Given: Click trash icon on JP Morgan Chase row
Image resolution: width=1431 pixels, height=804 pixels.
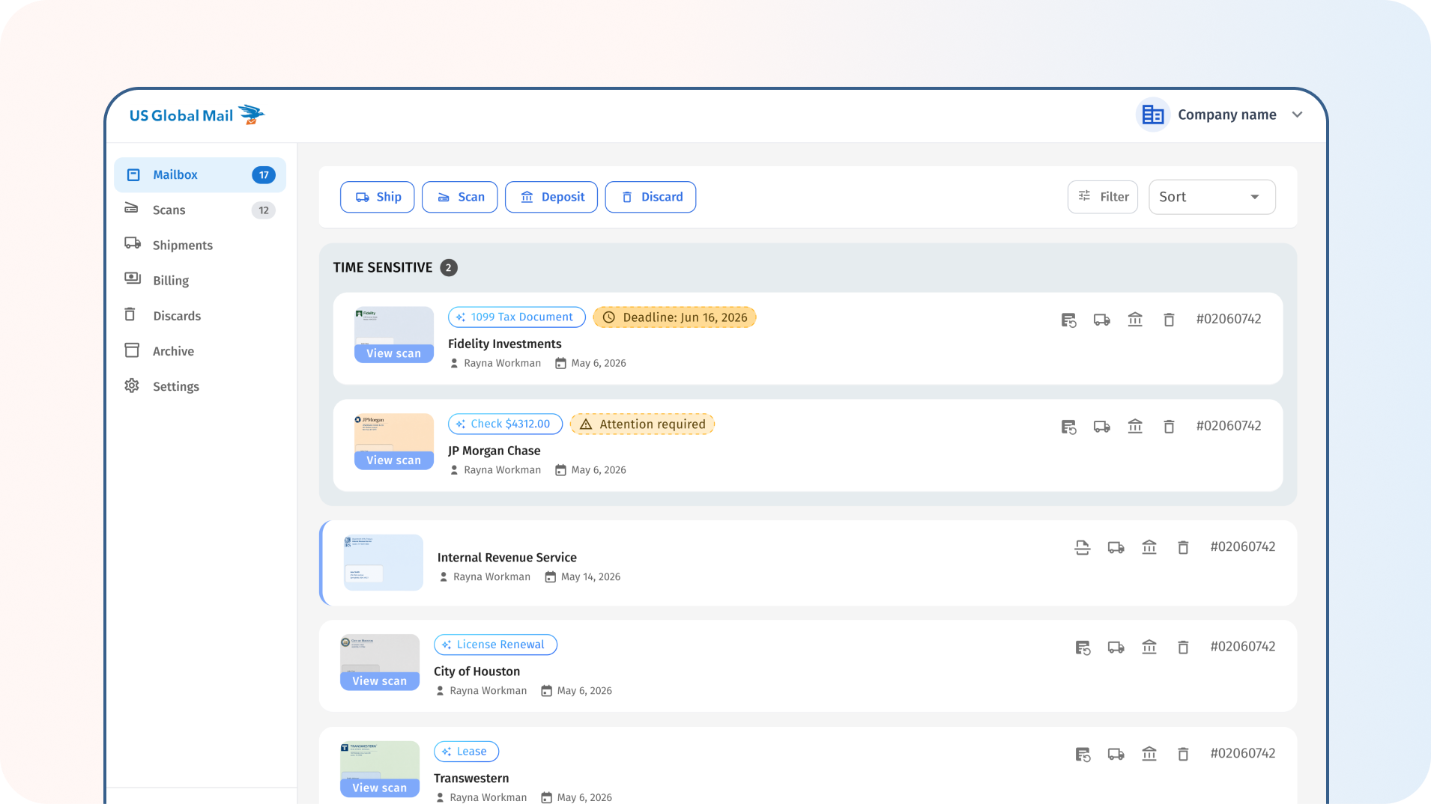Looking at the screenshot, I should point(1169,427).
